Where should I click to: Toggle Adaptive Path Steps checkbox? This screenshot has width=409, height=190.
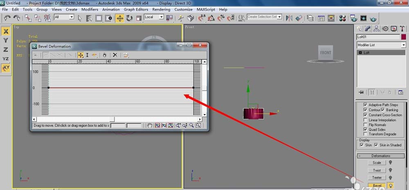[365, 105]
